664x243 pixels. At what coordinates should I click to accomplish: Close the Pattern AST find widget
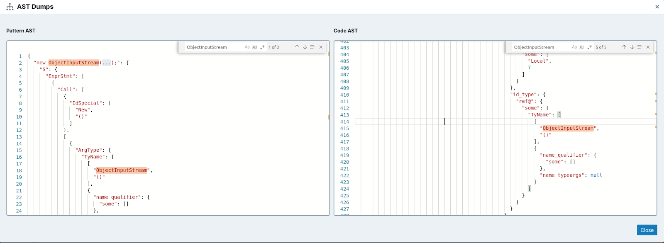(321, 47)
